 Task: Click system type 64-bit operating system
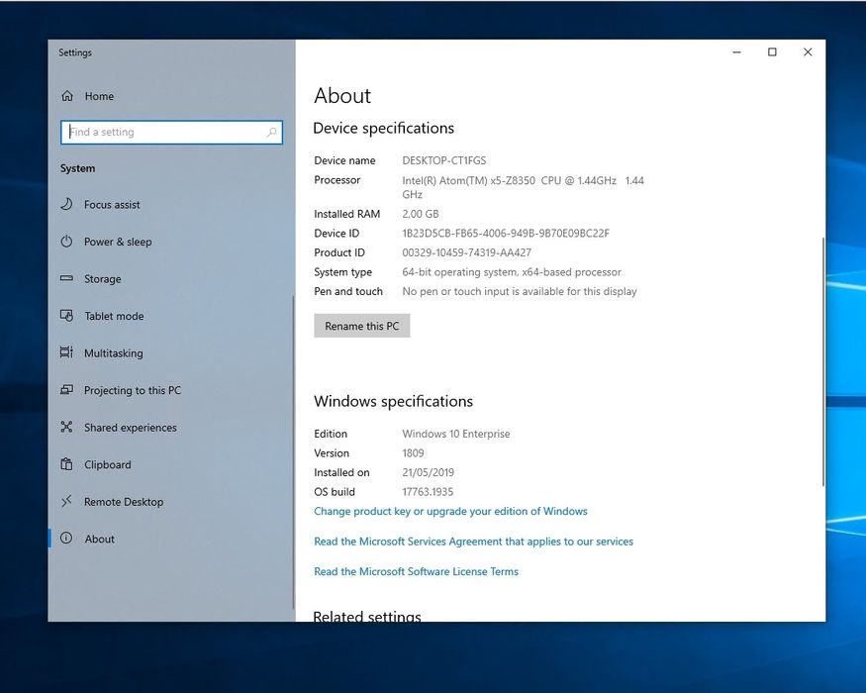[x=512, y=272]
